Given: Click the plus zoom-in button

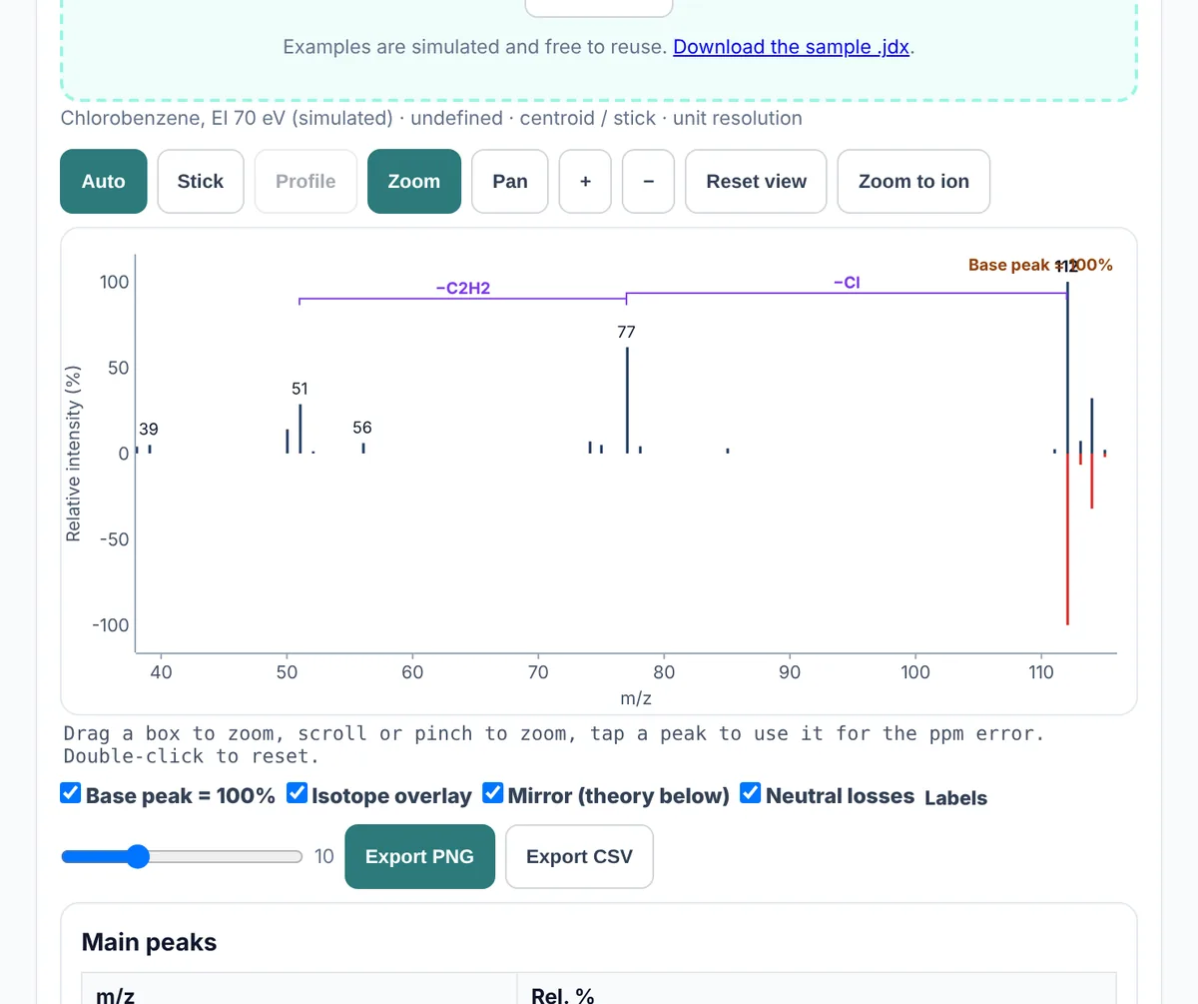Looking at the screenshot, I should coord(585,181).
